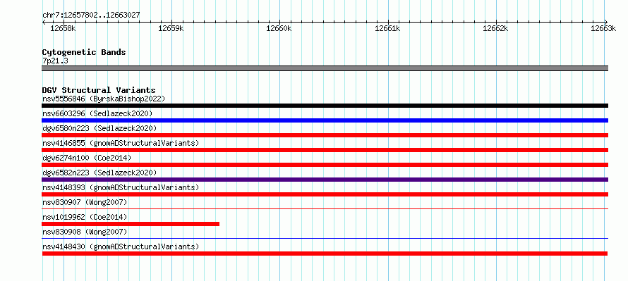Select the thin red nsv830907 line

point(325,208)
